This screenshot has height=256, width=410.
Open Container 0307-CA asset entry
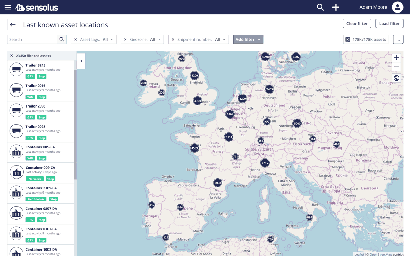coord(41,234)
